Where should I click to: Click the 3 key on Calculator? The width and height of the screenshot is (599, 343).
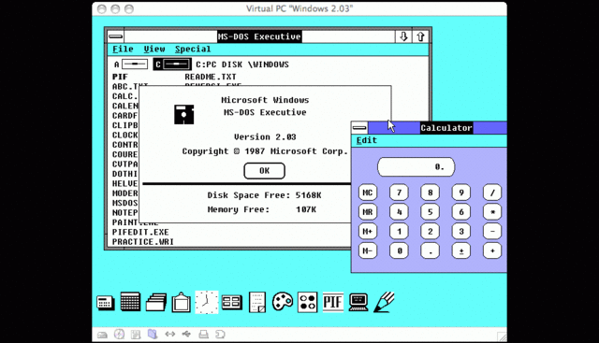tap(461, 231)
